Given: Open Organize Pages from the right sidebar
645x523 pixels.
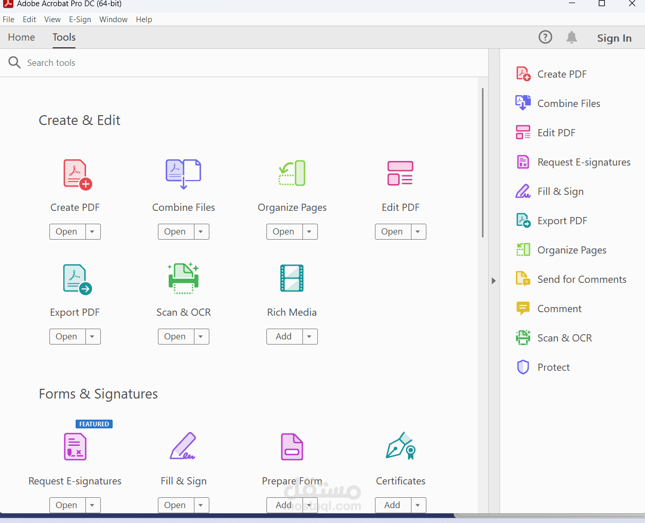Looking at the screenshot, I should coord(561,250).
